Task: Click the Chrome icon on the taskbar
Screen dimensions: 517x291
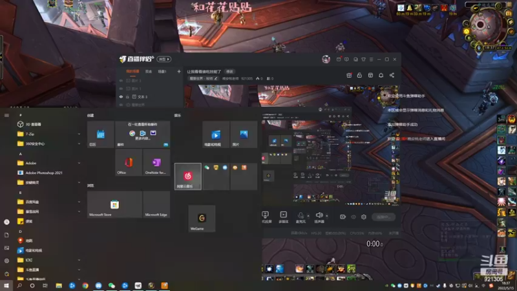Action: click(85, 286)
